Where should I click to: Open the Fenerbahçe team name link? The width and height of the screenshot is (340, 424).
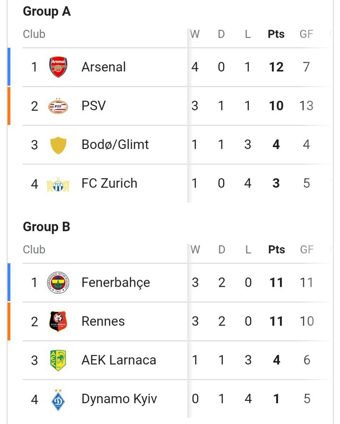coord(116,283)
